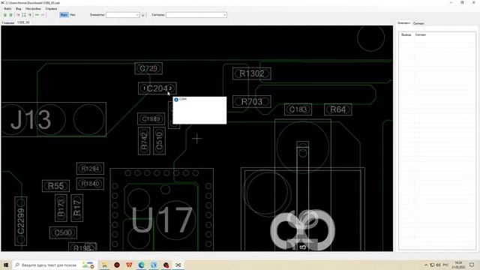This screenshot has width=480, height=270.
Task: Open the dark red round taskbar icon
Action: 117,265
